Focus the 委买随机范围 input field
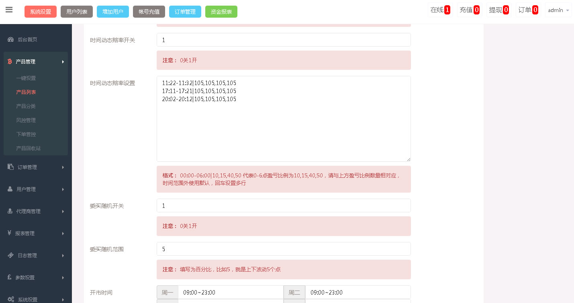Screen dimensions: 574x303 coord(284,249)
